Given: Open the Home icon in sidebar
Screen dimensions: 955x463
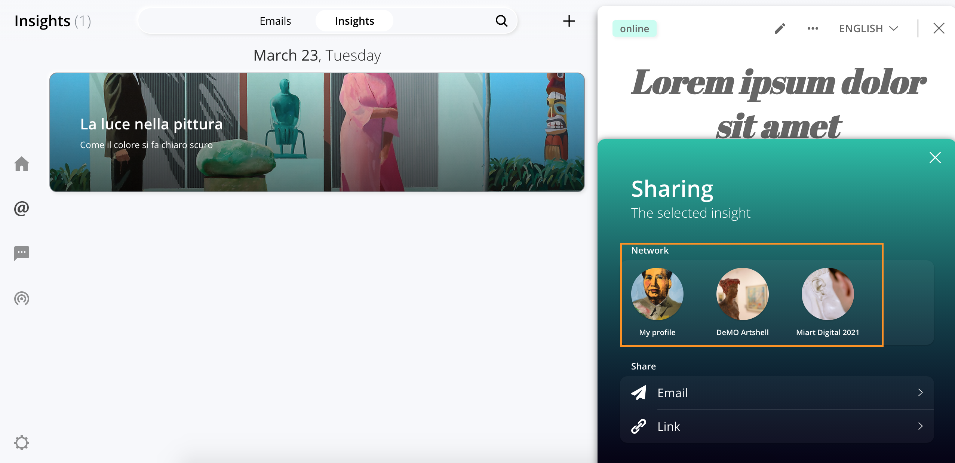Looking at the screenshot, I should [x=22, y=164].
